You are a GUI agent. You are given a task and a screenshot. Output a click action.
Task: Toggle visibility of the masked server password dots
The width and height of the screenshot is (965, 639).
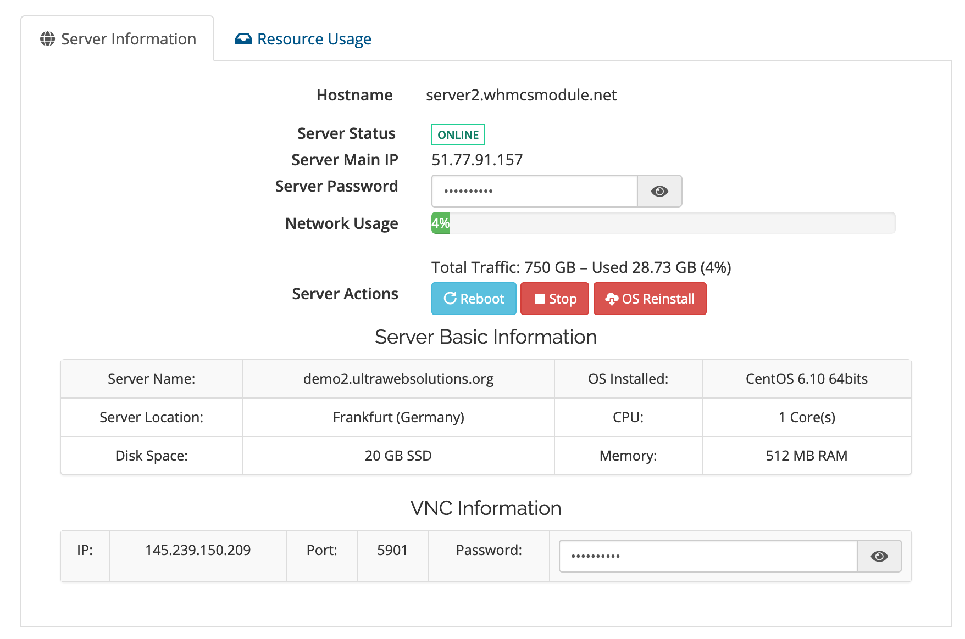click(x=659, y=191)
